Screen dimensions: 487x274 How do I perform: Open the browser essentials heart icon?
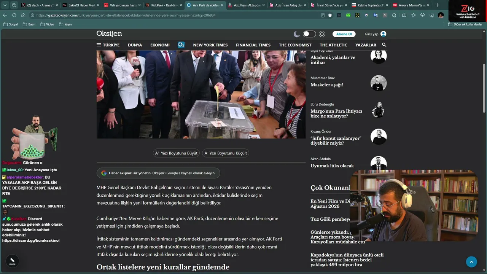coord(422,15)
